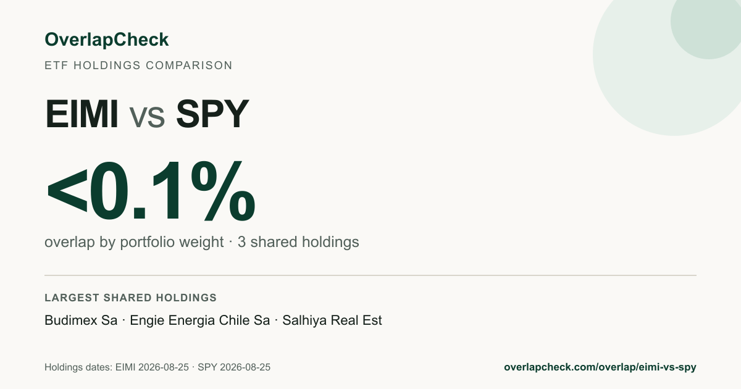
Task: Click the 'vs' word between tickers
Action: click(147, 117)
